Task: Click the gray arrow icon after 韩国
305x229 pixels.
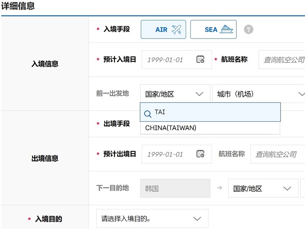Action: 219,188
